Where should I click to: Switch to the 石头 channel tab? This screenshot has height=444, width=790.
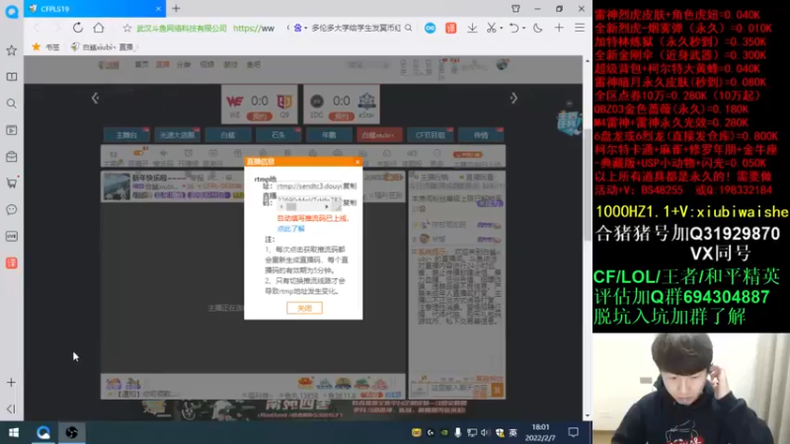278,135
